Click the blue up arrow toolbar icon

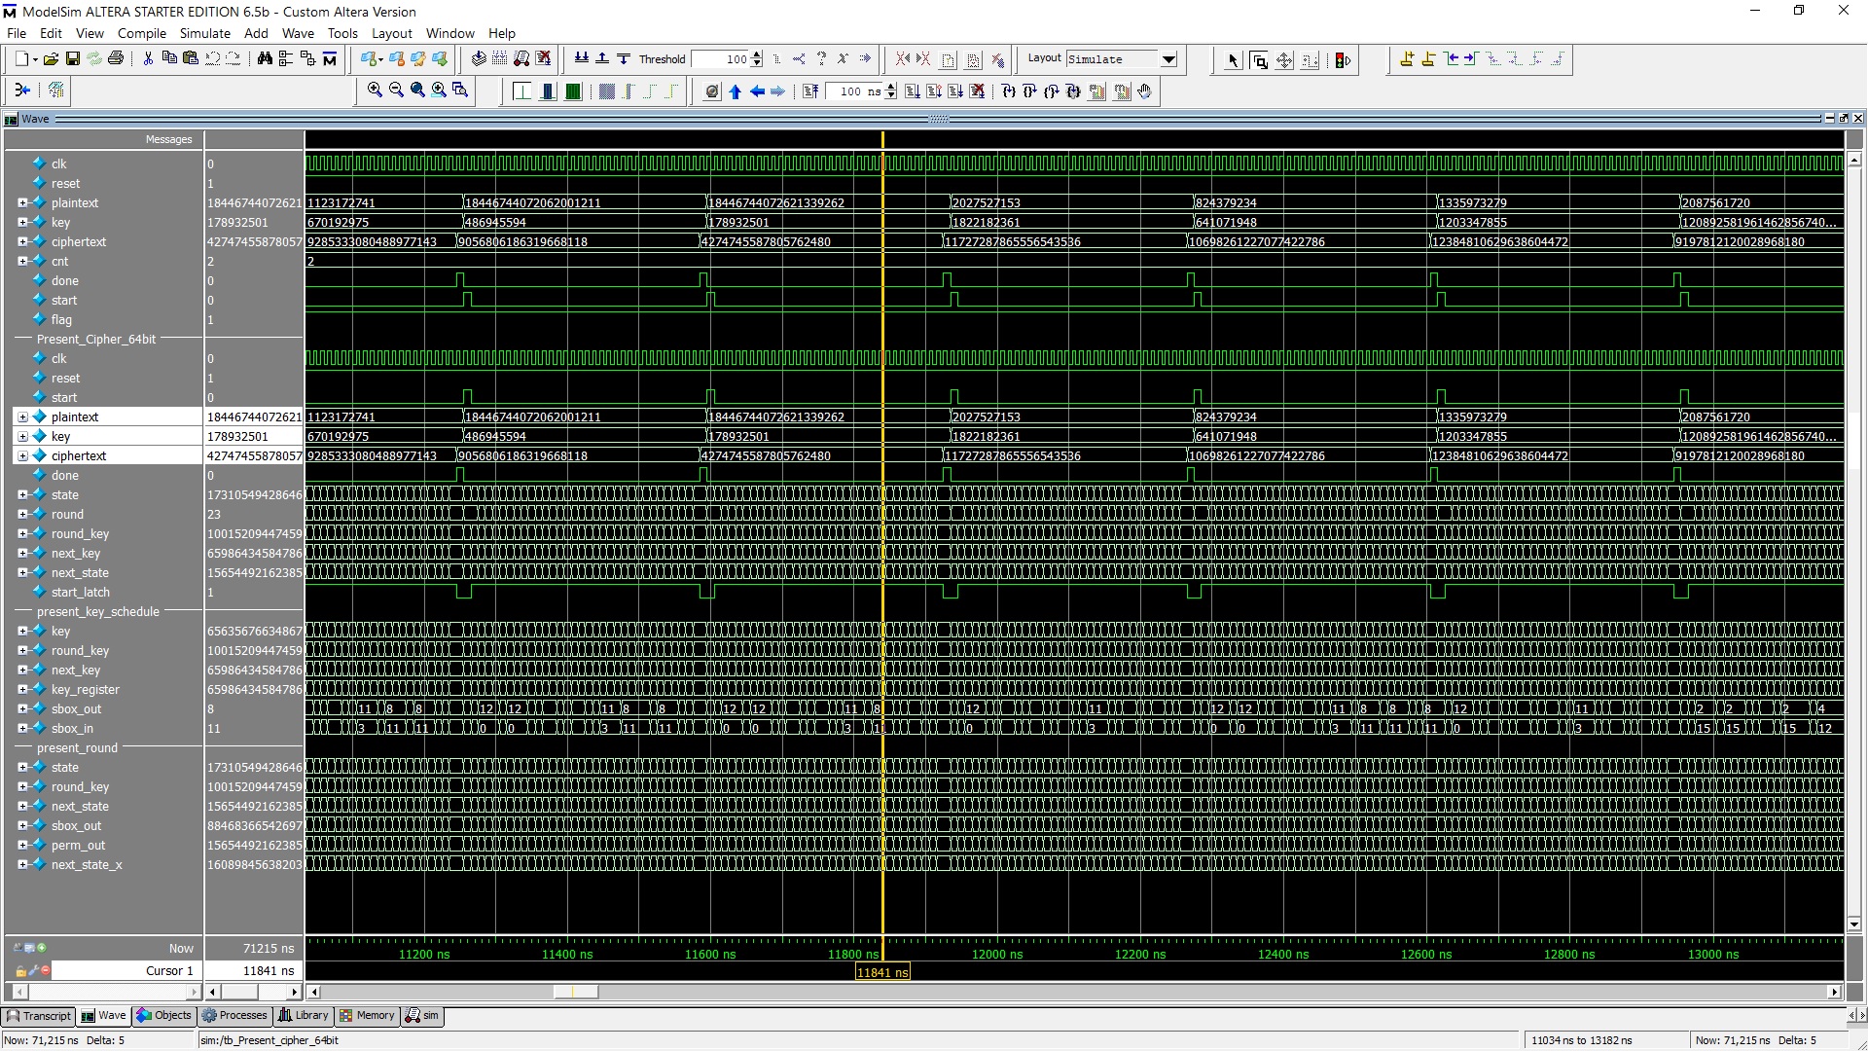coord(735,91)
